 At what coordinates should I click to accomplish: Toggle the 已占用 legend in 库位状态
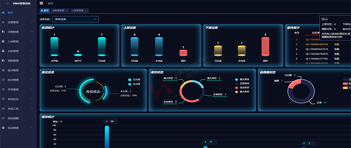[x=134, y=79]
